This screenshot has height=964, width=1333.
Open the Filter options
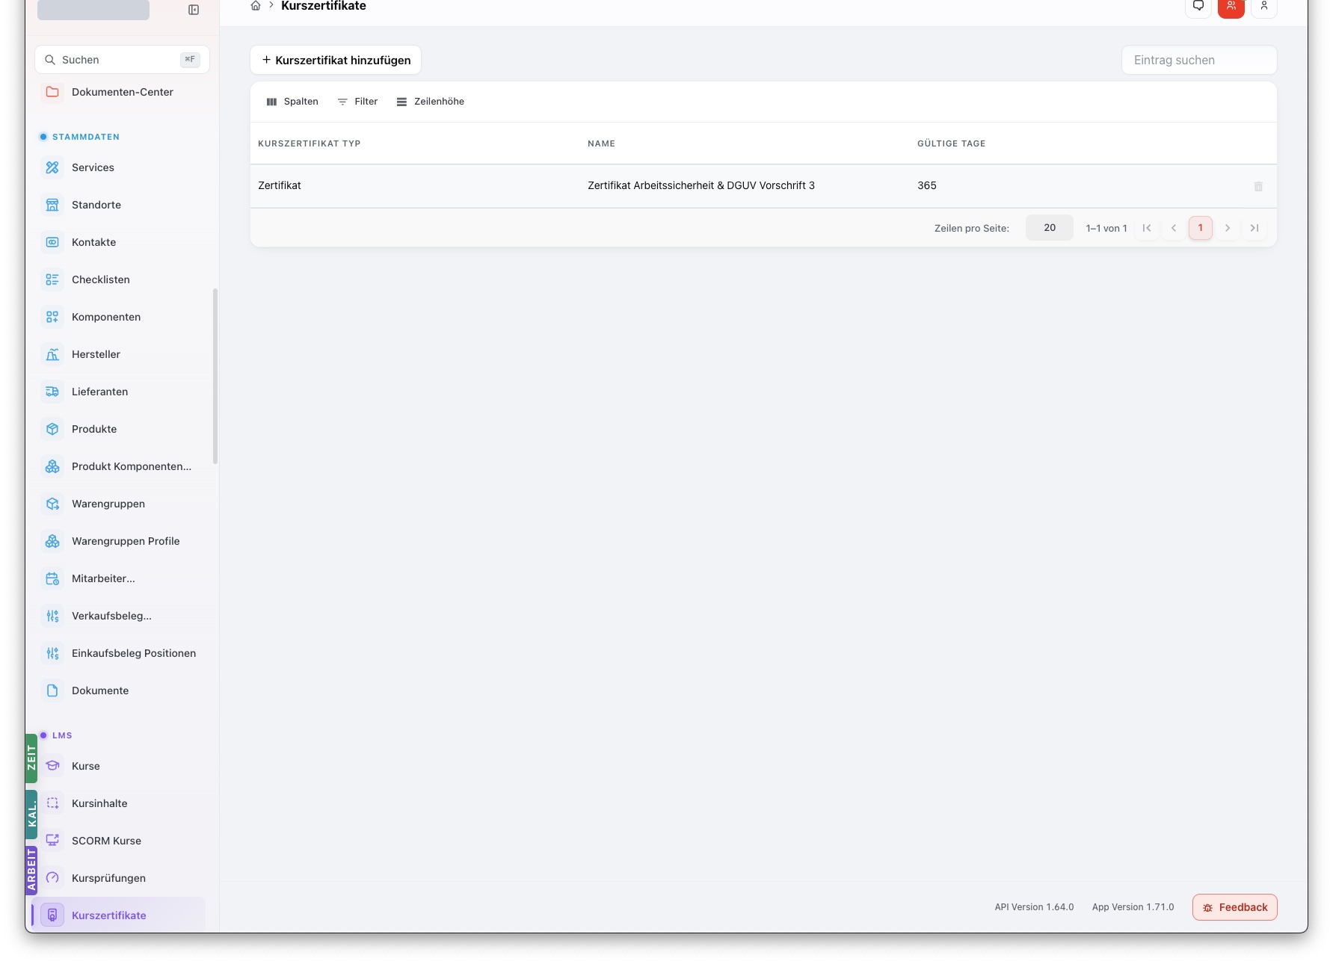tap(357, 102)
